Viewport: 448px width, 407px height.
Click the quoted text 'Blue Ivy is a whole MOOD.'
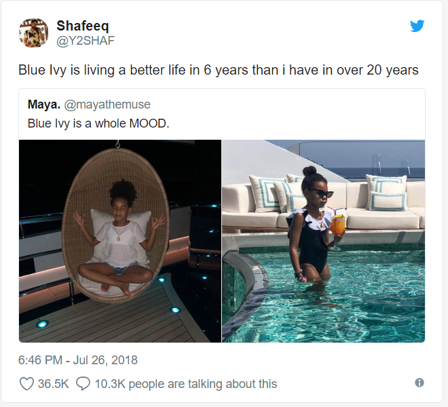[98, 123]
